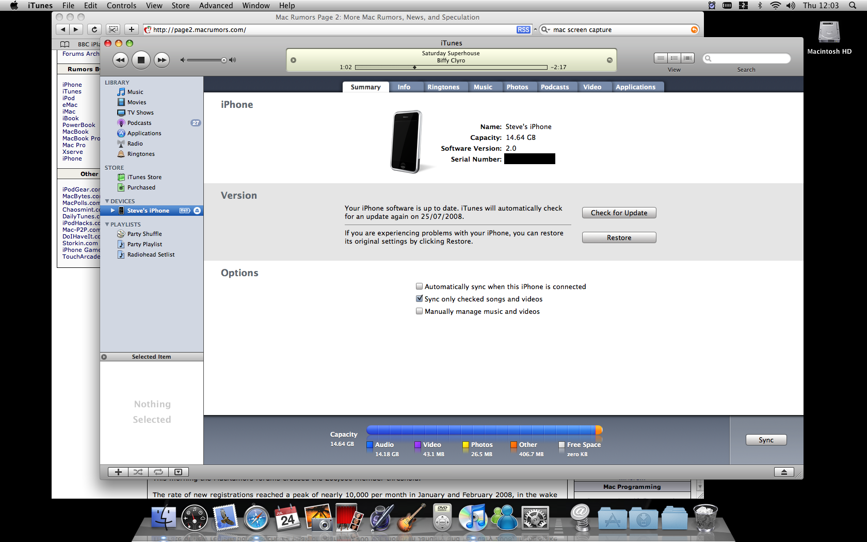867x542 pixels.
Task: Click the Selected Item panel arrow
Action: (x=104, y=357)
